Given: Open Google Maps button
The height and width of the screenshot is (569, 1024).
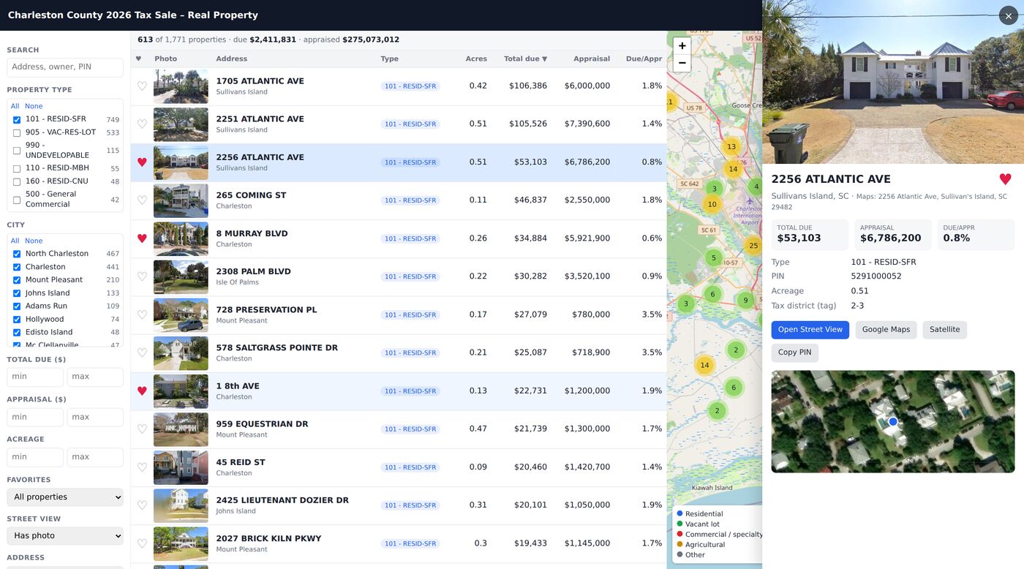Looking at the screenshot, I should point(886,330).
